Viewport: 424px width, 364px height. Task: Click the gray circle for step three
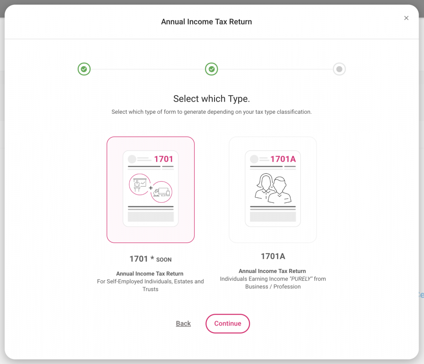click(339, 69)
